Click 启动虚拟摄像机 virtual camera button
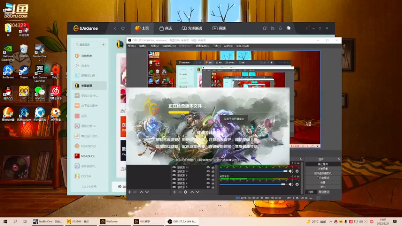The image size is (402, 226). point(323,173)
